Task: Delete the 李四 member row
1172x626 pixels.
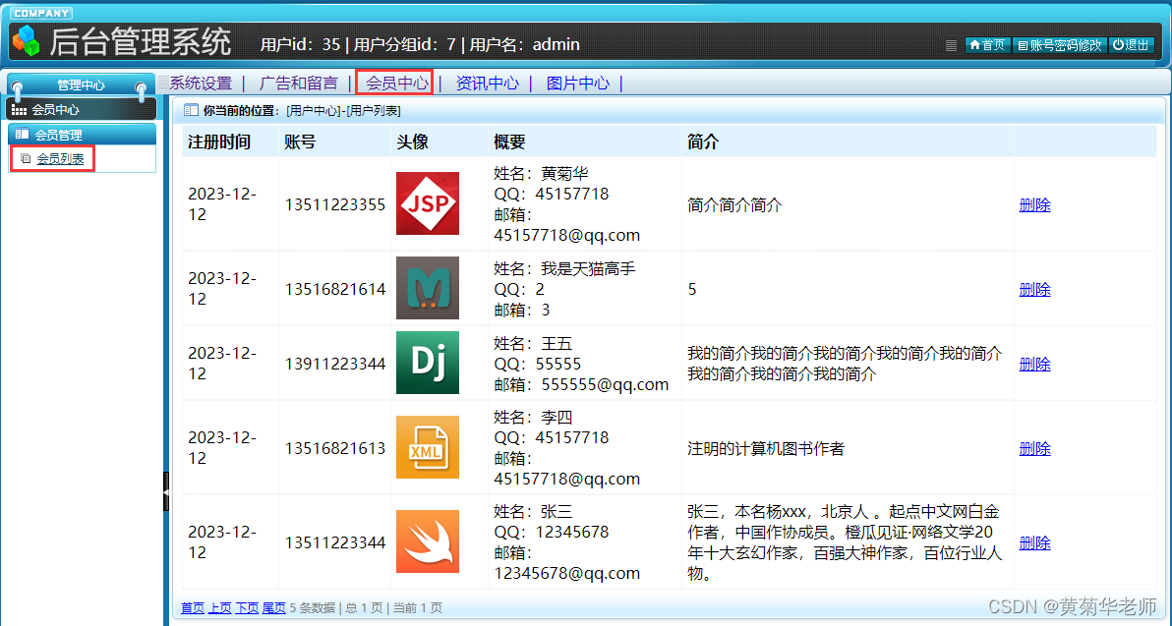Action: tap(1034, 448)
